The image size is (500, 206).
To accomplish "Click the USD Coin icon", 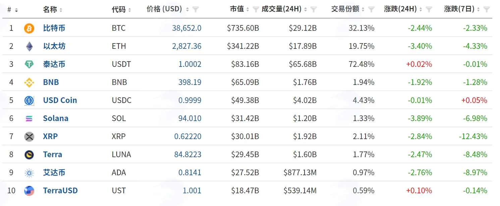I will pos(29,101).
